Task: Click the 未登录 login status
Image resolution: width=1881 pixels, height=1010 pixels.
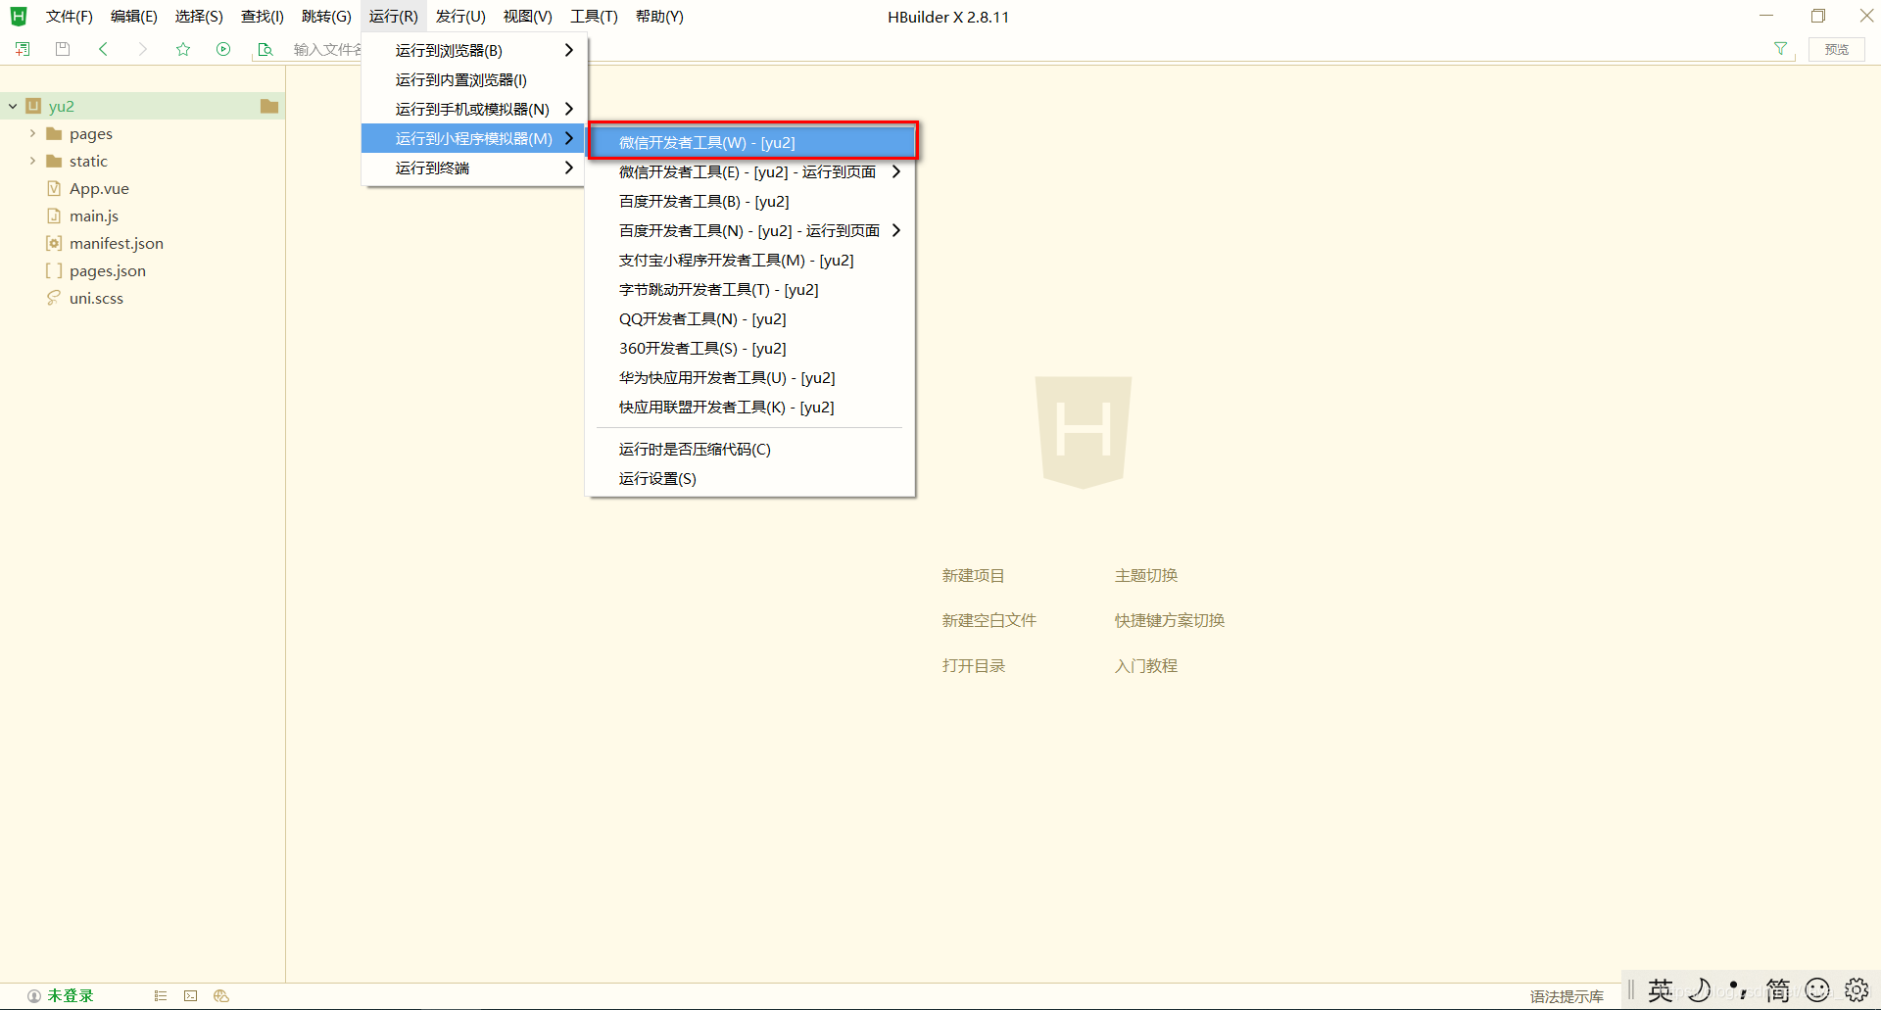Action: coord(61,995)
